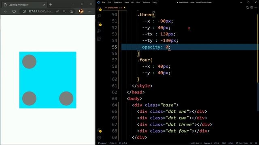Screen dimensions: 259x145
Task: Change language mode via HTML item
Action: 231,143
